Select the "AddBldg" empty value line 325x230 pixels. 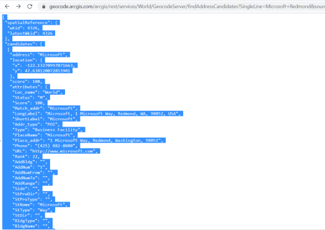tap(31, 162)
